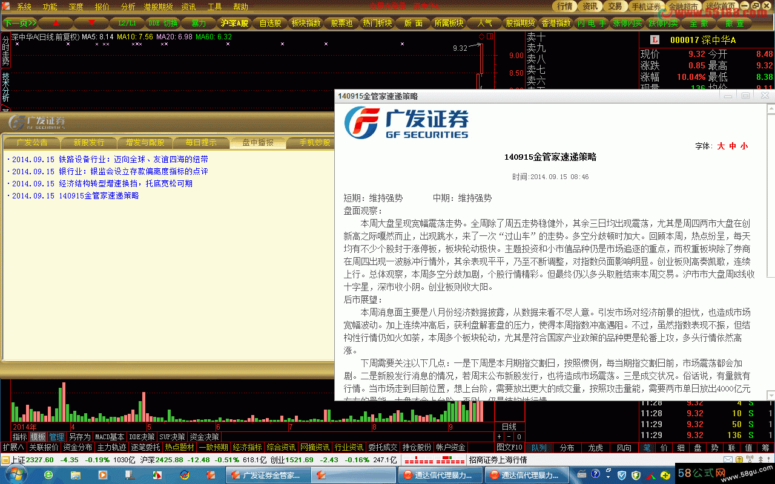Click the 撤查 toolbar button
775x484 pixels.
[734, 23]
